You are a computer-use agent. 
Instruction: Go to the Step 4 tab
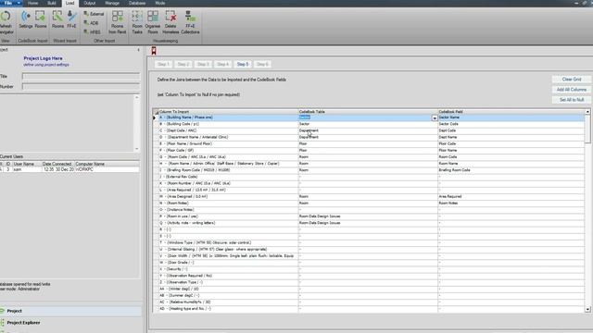222,64
